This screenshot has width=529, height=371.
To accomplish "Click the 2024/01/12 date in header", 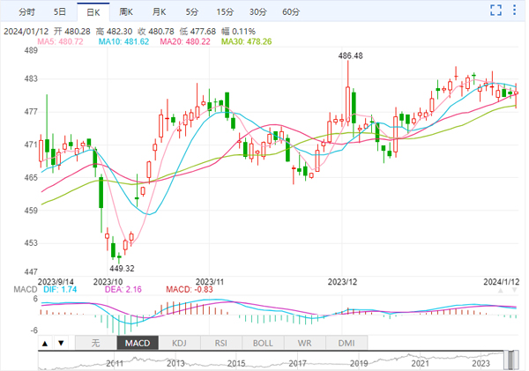I will [x=26, y=32].
